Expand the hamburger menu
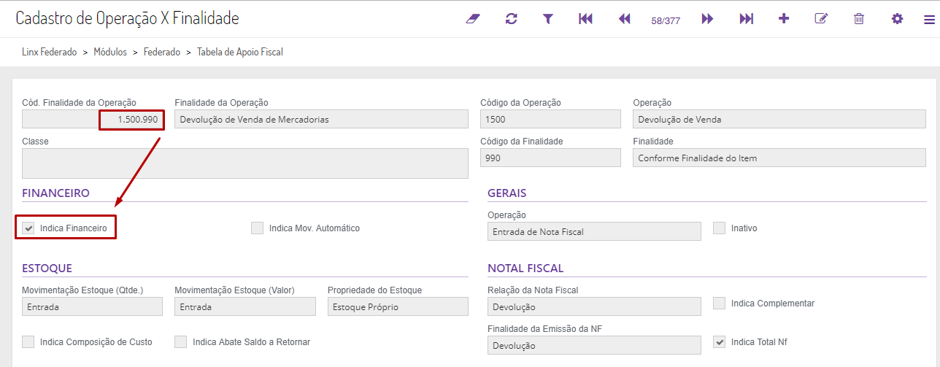The height and width of the screenshot is (367, 940). click(929, 20)
